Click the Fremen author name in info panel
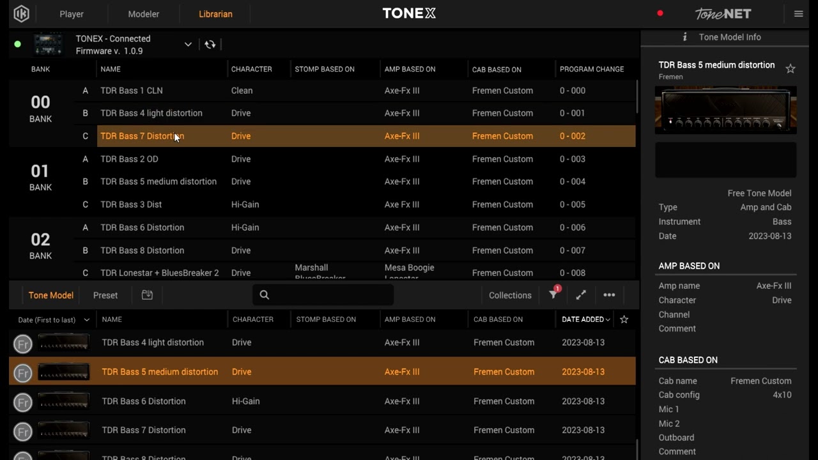 (x=670, y=77)
